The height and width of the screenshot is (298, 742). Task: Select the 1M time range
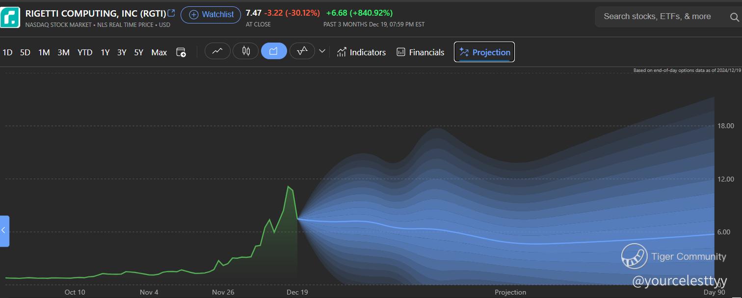[44, 52]
